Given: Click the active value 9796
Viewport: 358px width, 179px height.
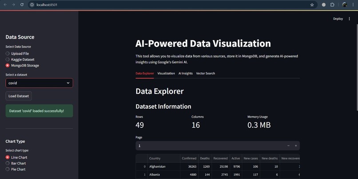Looking at the screenshot, I should [235, 167].
